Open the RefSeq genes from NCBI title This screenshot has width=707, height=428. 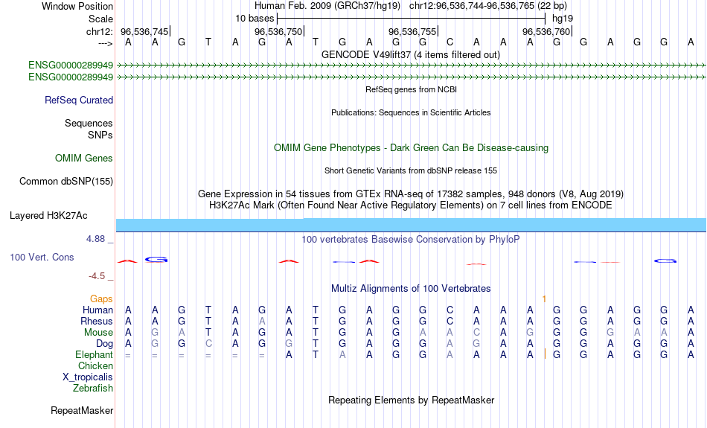(411, 90)
